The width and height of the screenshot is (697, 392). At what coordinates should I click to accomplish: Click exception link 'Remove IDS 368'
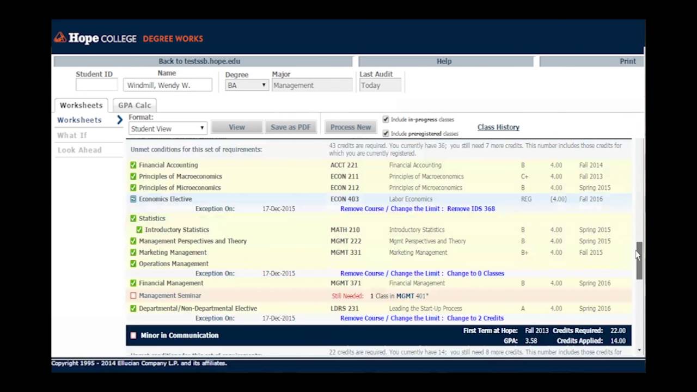pyautogui.click(x=471, y=209)
